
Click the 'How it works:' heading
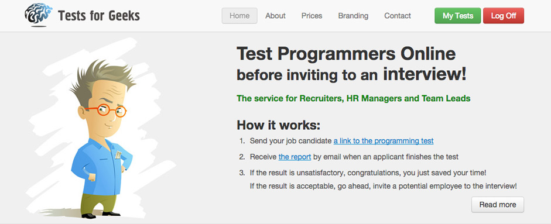tap(278, 125)
